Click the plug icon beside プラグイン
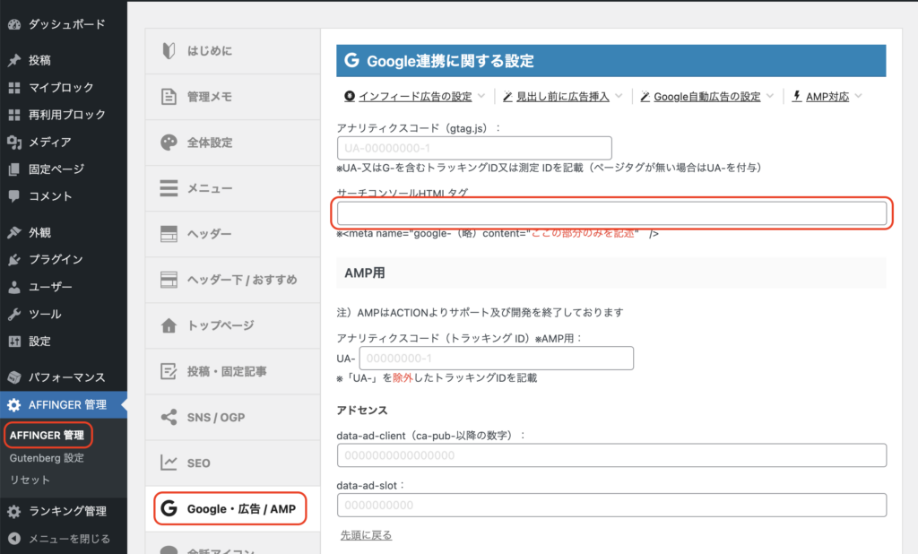Viewport: 918px width, 554px height. coord(14,259)
